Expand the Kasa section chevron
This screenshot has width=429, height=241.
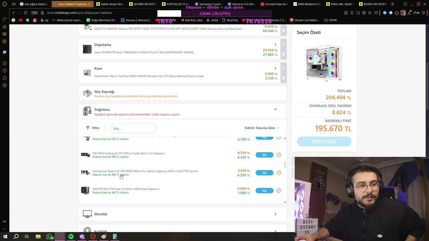[275, 68]
